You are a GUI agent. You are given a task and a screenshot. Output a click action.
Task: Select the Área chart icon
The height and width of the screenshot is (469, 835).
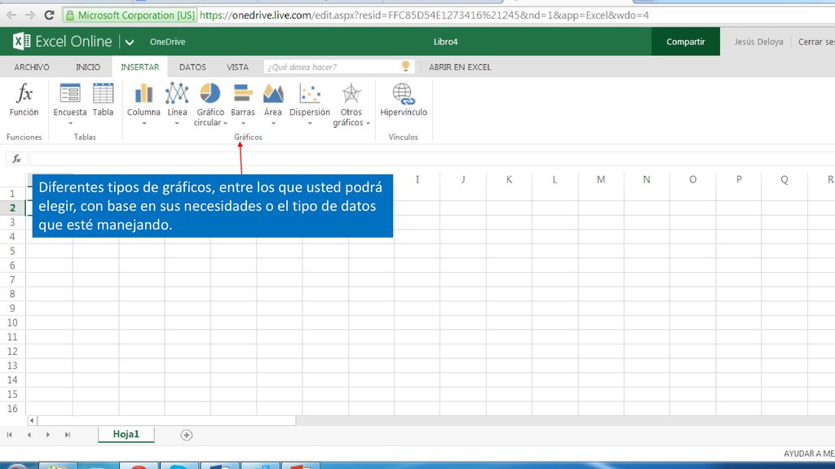(272, 94)
